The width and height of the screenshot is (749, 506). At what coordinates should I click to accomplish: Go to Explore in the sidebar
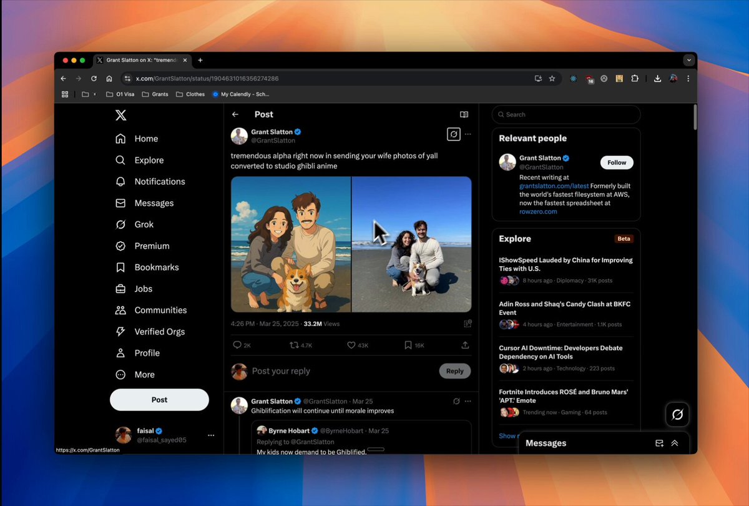[x=139, y=160]
